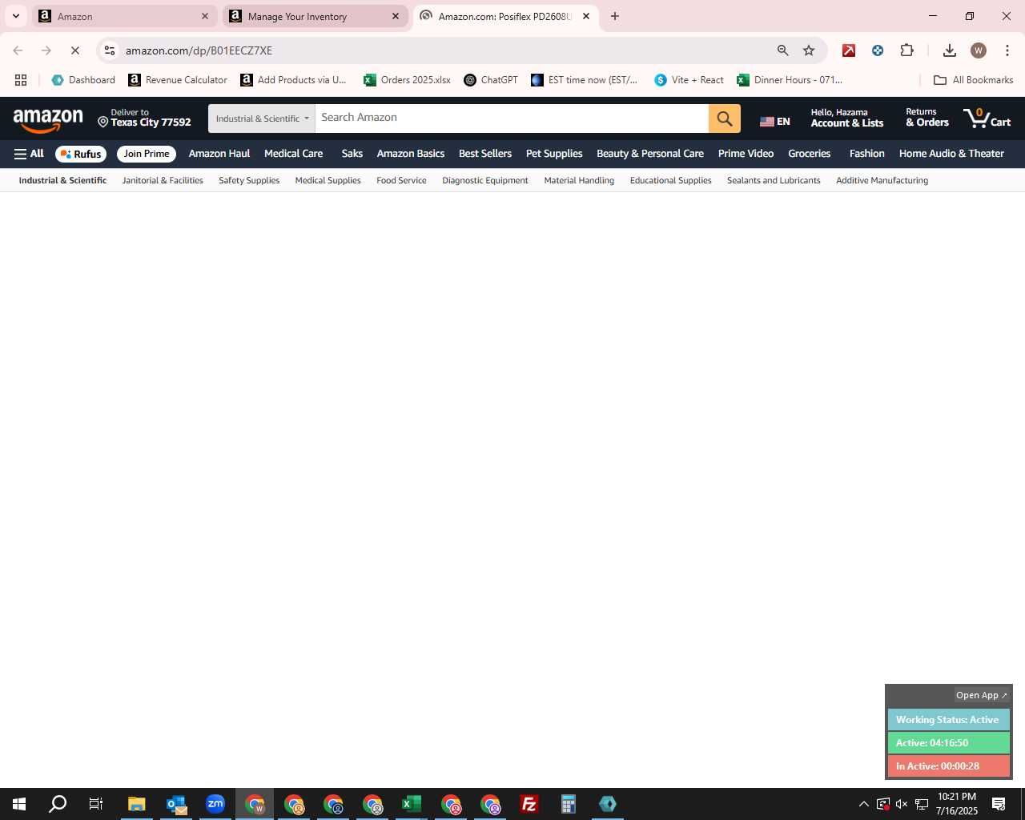Open FileZilla from taskbar
1025x820 pixels.
click(529, 804)
